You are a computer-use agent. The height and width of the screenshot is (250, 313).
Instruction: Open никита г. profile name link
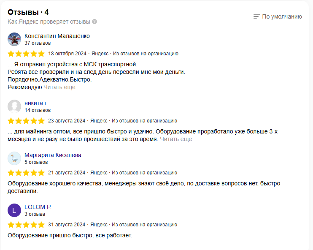(36, 103)
